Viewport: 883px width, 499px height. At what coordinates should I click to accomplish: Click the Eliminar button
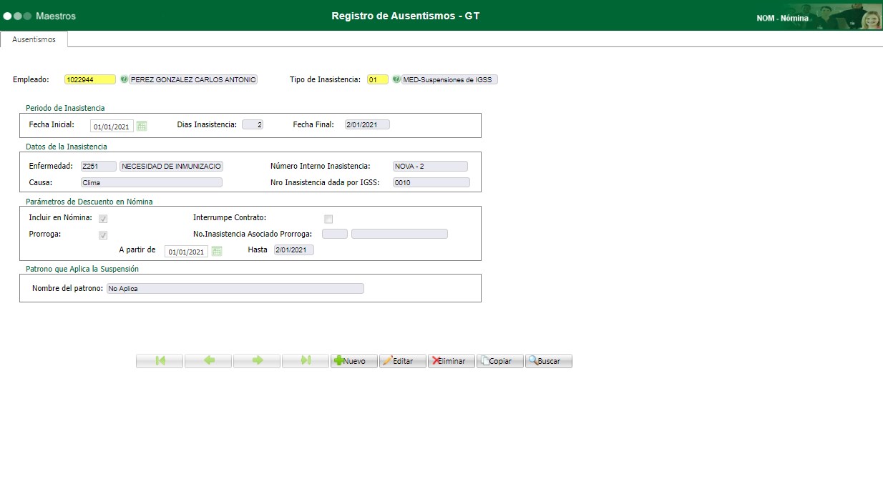tap(452, 361)
